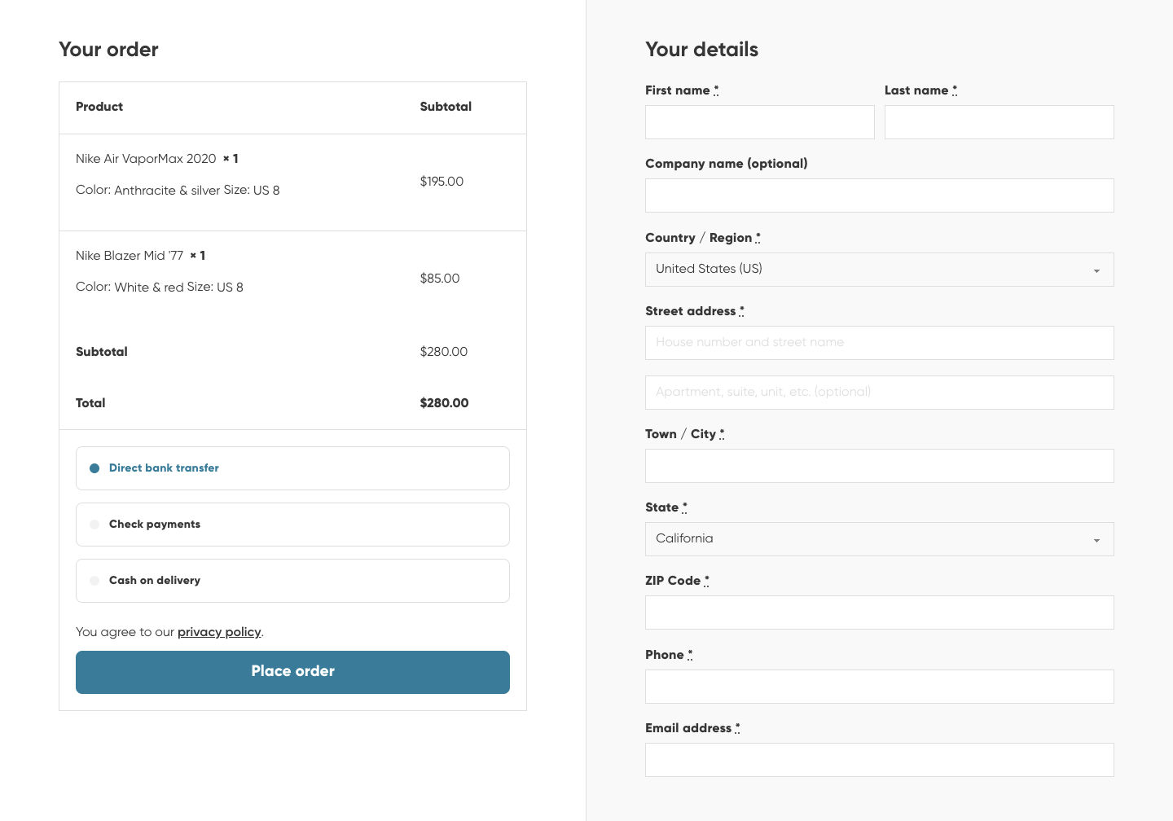Click the State dropdown arrow icon
Image resolution: width=1173 pixels, height=821 pixels.
[x=1096, y=540]
